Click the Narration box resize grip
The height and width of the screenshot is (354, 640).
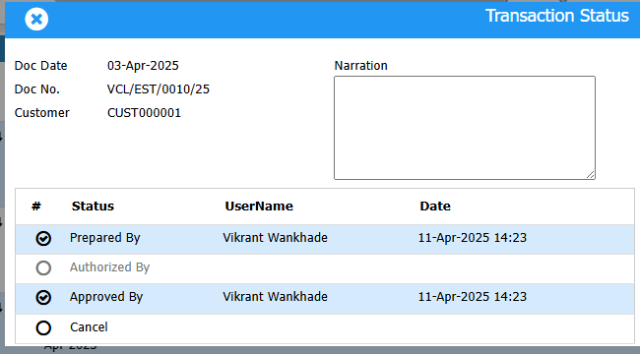[590, 175]
